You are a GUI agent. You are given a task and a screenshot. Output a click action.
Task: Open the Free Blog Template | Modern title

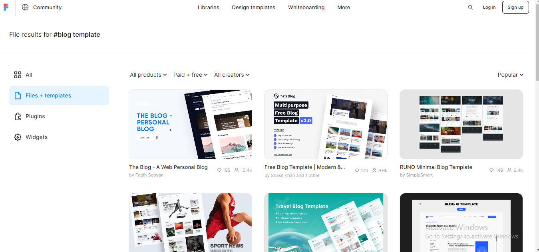click(x=304, y=167)
